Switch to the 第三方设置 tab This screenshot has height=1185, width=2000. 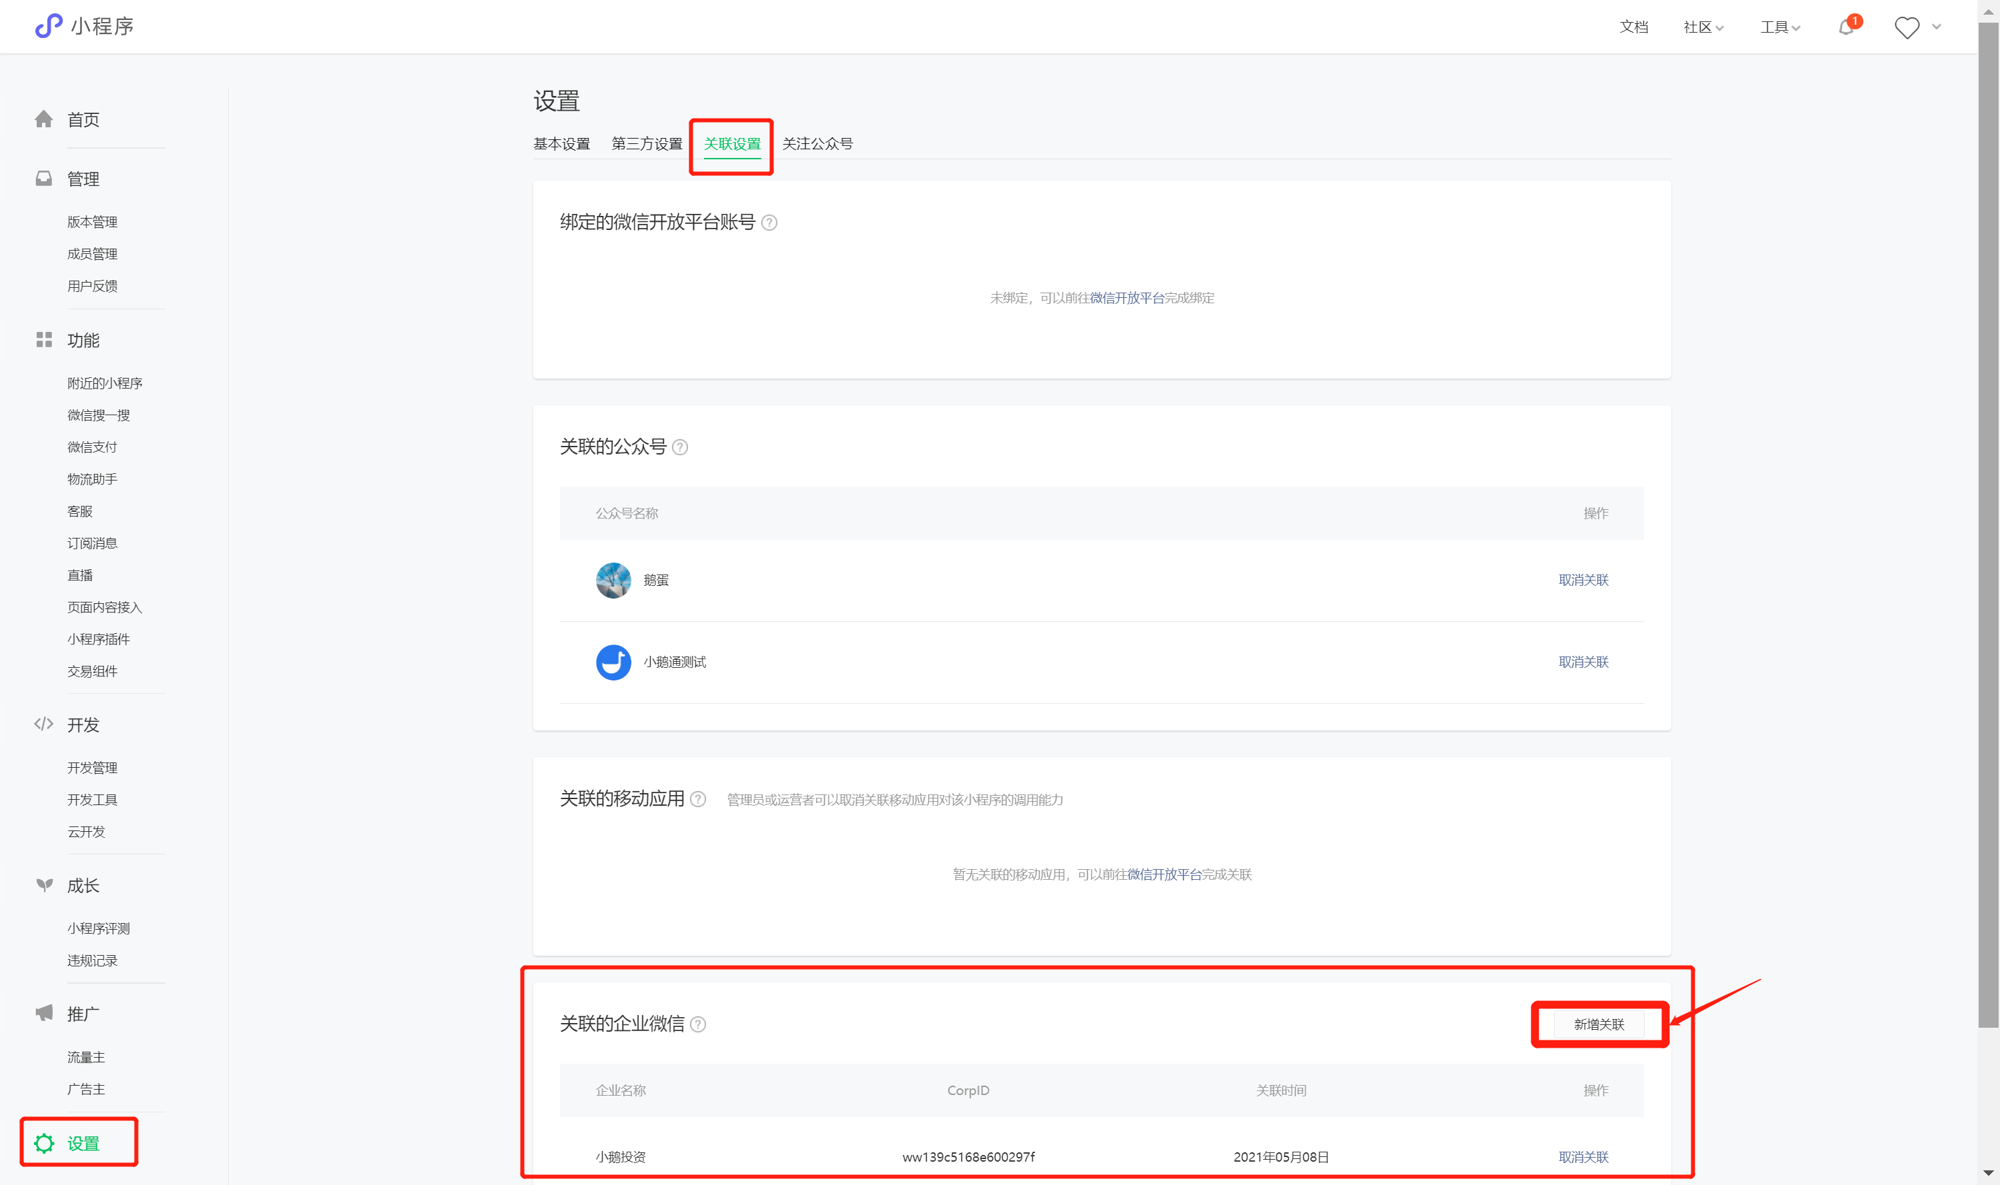(x=647, y=144)
